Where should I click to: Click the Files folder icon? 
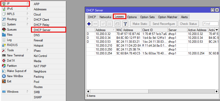click(4, 35)
